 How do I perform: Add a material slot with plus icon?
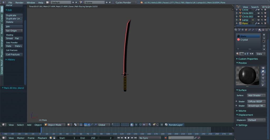pyautogui.click(x=264, y=35)
